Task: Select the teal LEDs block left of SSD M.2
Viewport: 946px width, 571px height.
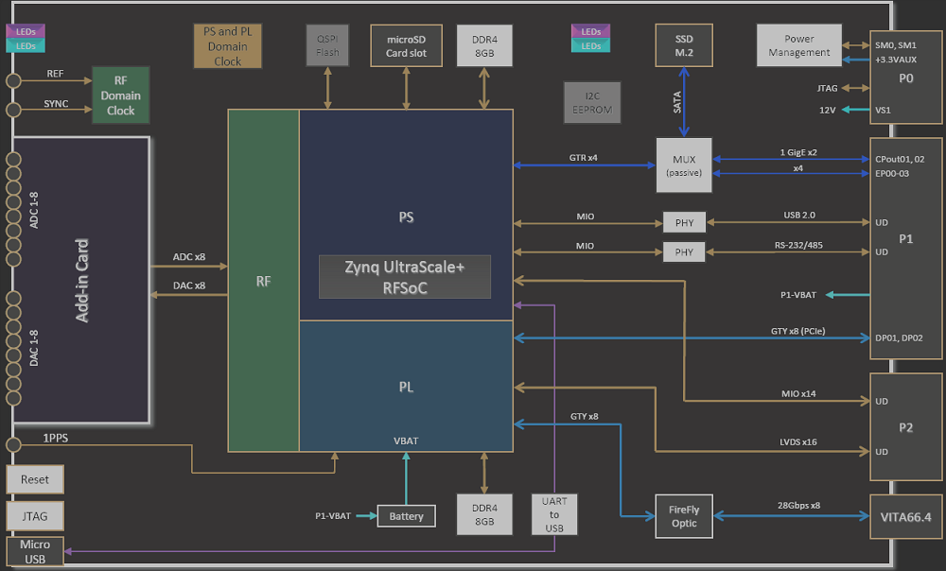Action: 590,45
